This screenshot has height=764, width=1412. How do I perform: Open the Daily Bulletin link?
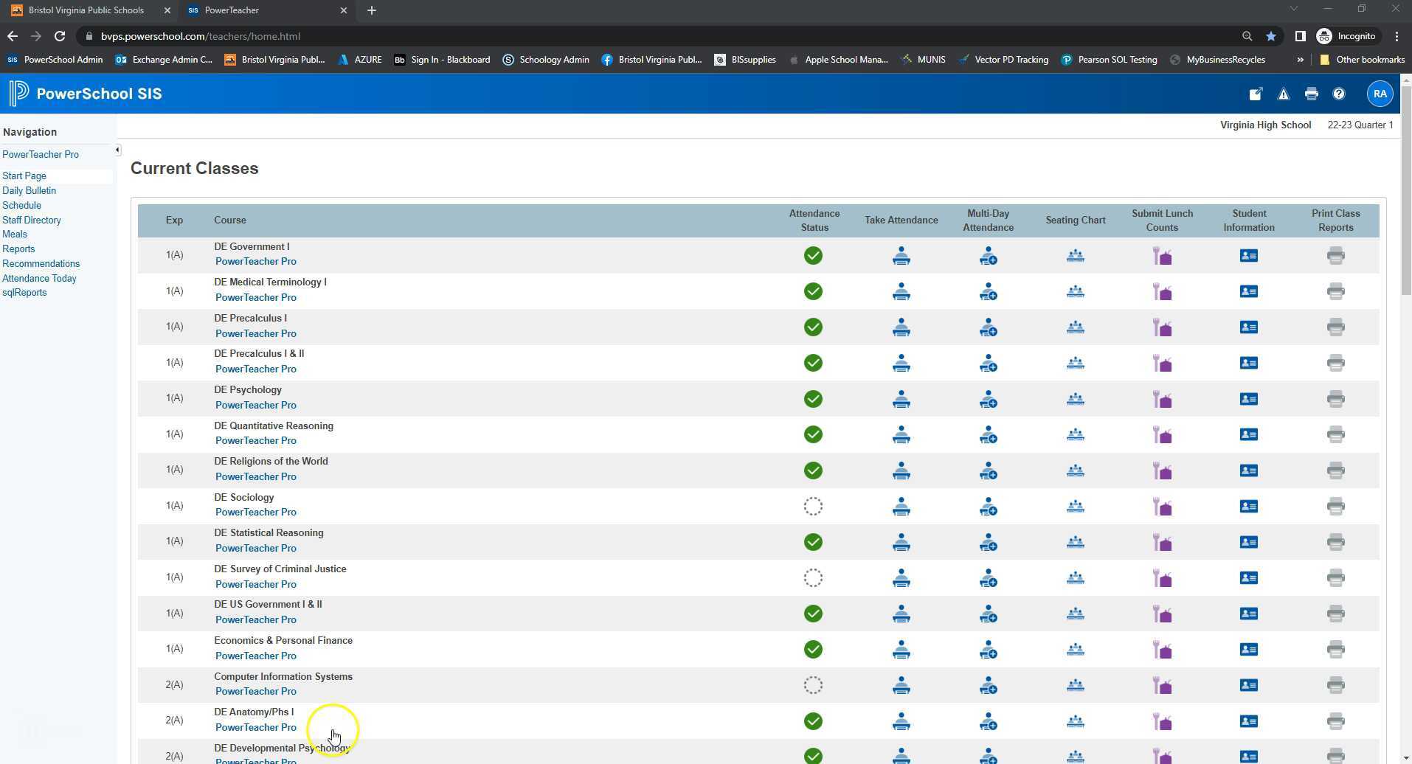coord(29,190)
